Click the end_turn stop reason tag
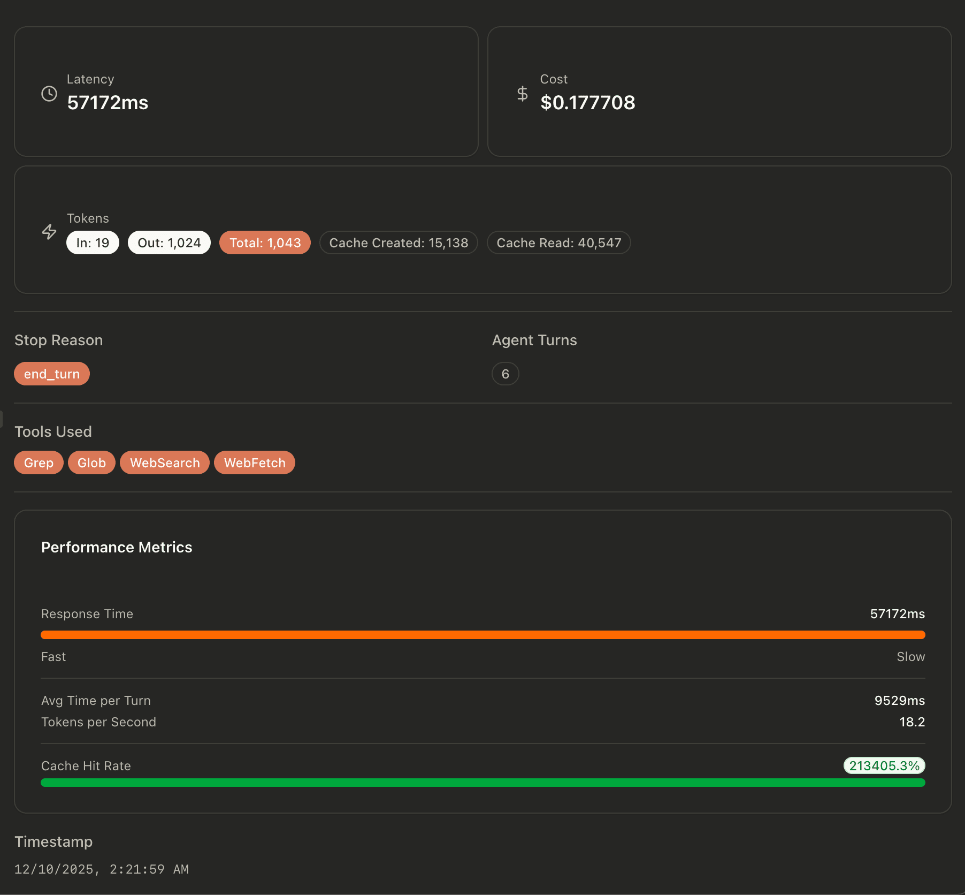This screenshot has height=895, width=965. 52,374
